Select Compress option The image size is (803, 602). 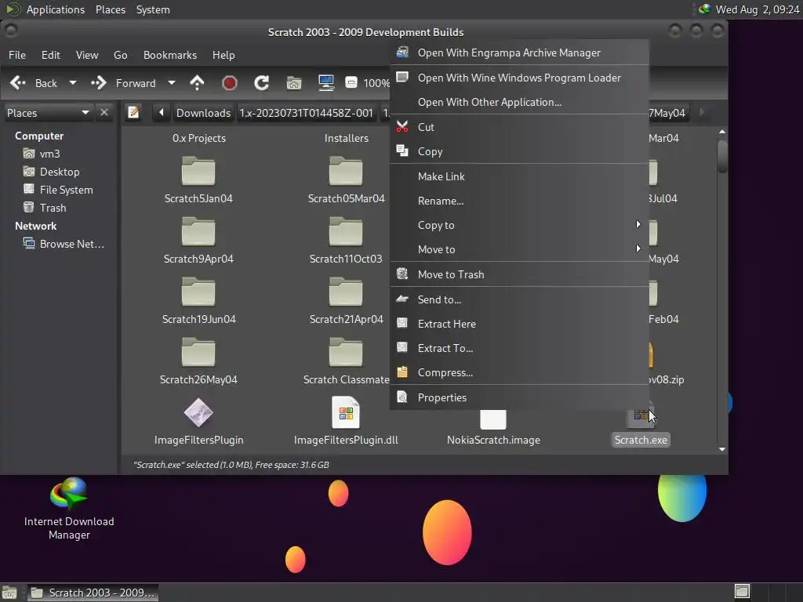[x=519, y=372]
